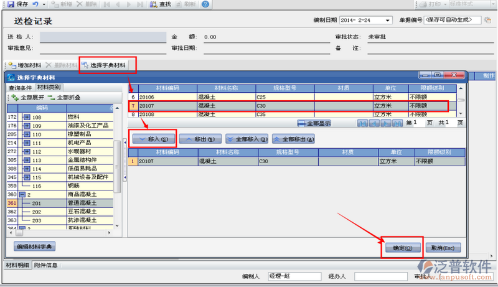Go to last page of material list
Viewport: 498px width, 287px height.
(397, 123)
